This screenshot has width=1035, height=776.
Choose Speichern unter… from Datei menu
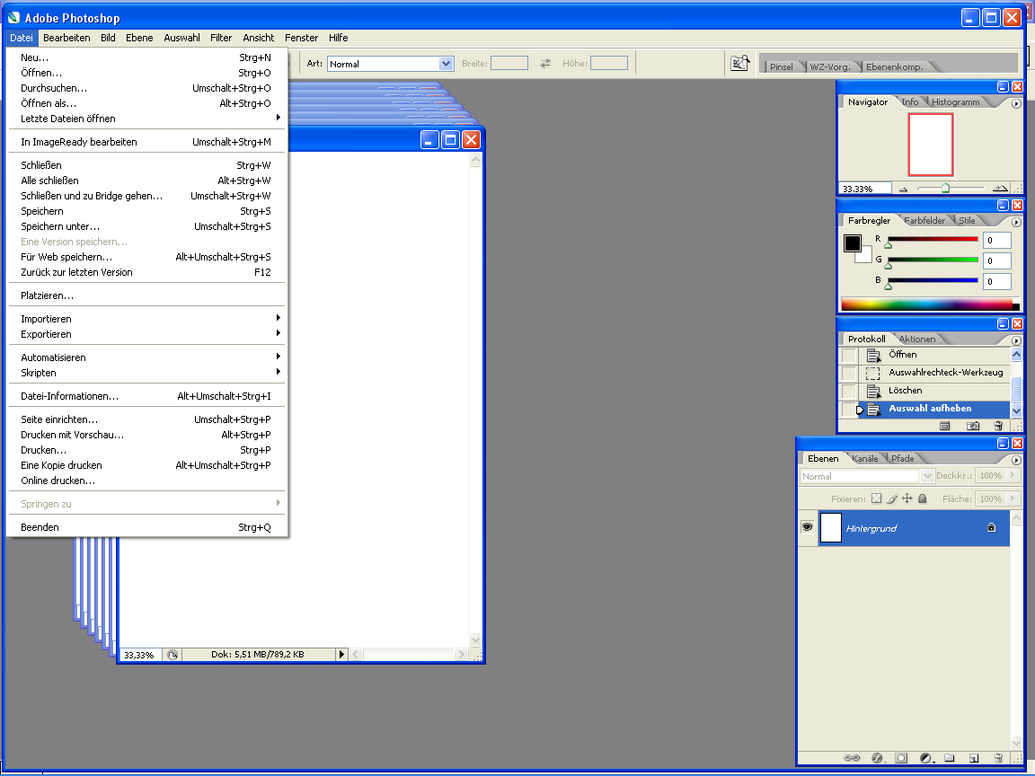[146, 226]
